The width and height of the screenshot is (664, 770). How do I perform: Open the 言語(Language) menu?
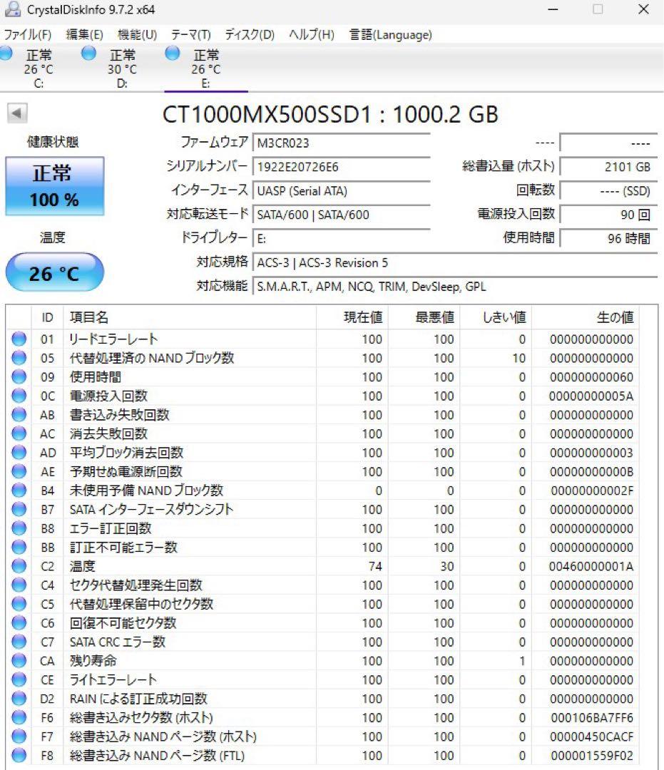[389, 34]
